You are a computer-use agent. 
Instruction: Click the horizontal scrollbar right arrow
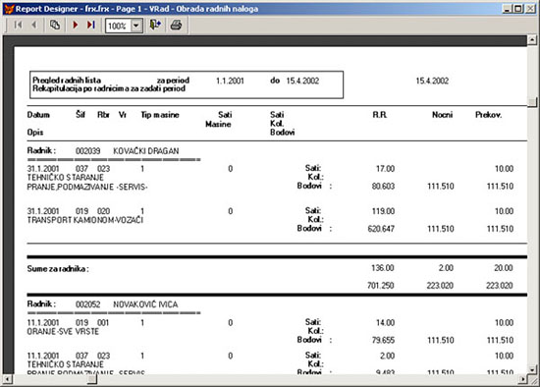click(523, 379)
